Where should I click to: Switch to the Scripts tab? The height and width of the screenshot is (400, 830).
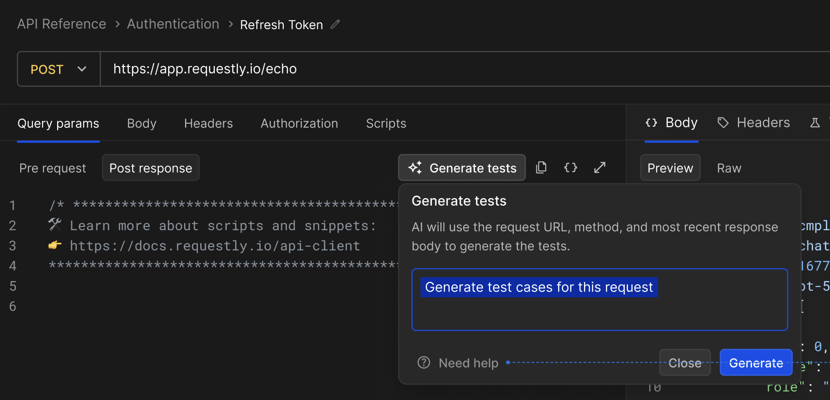tap(386, 124)
